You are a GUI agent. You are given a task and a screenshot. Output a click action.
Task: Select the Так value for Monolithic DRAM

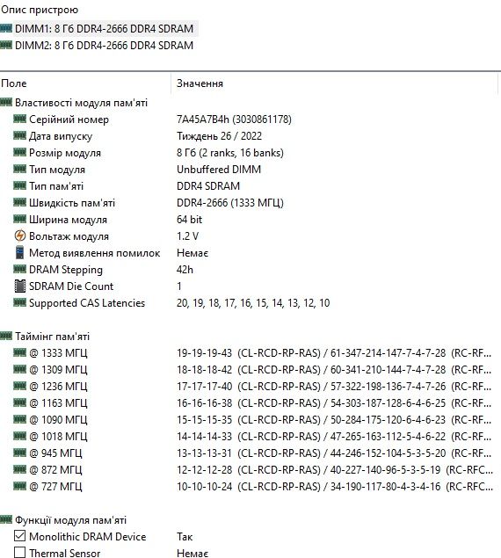[x=185, y=537]
